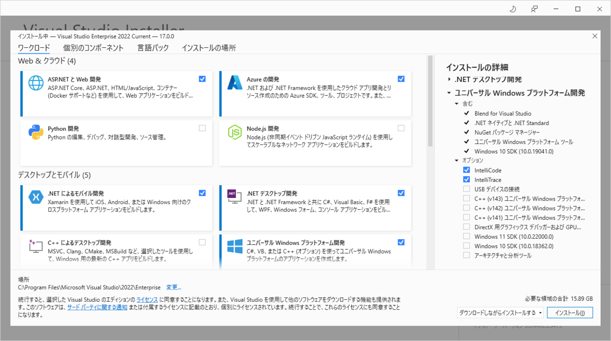Check the Python 開発 workload

click(202, 128)
